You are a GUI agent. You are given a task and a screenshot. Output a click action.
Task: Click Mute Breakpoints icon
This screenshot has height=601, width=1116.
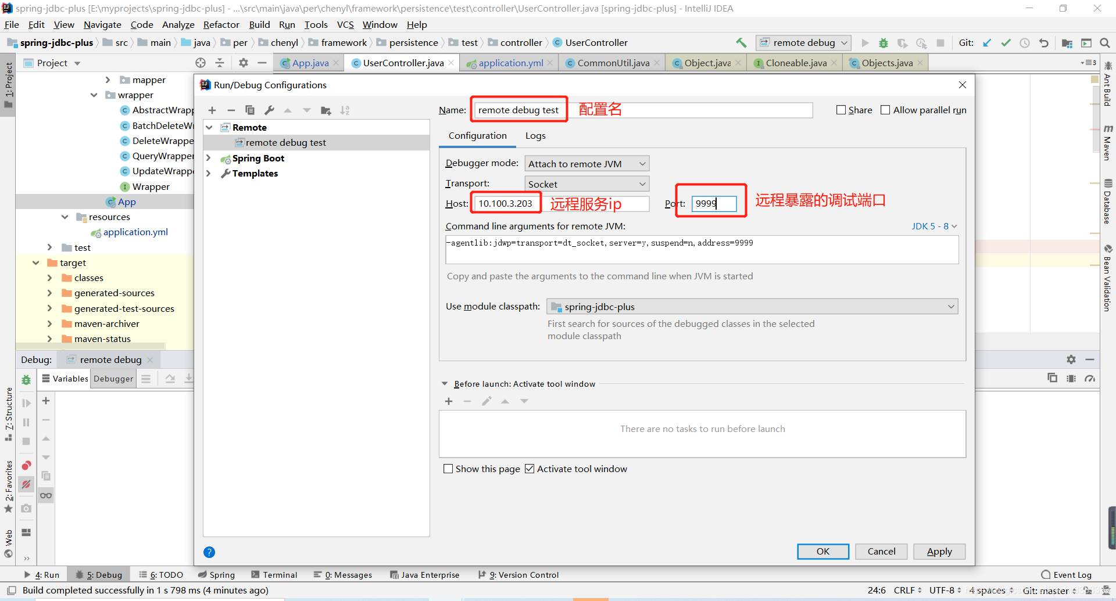point(26,484)
